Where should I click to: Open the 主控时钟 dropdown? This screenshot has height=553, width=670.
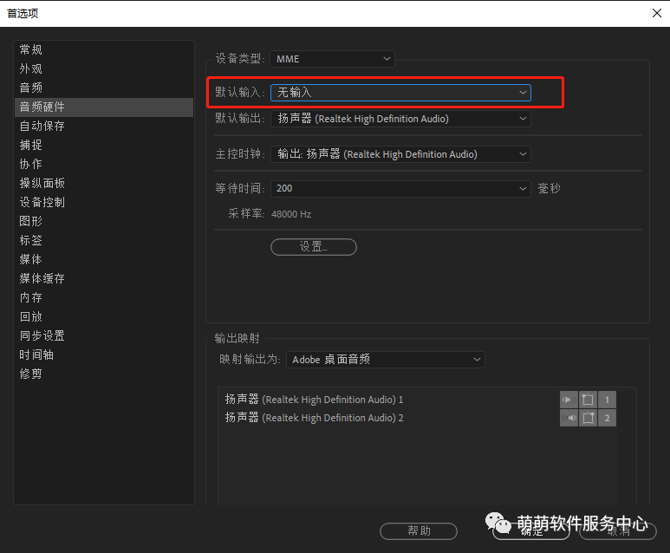(x=400, y=154)
